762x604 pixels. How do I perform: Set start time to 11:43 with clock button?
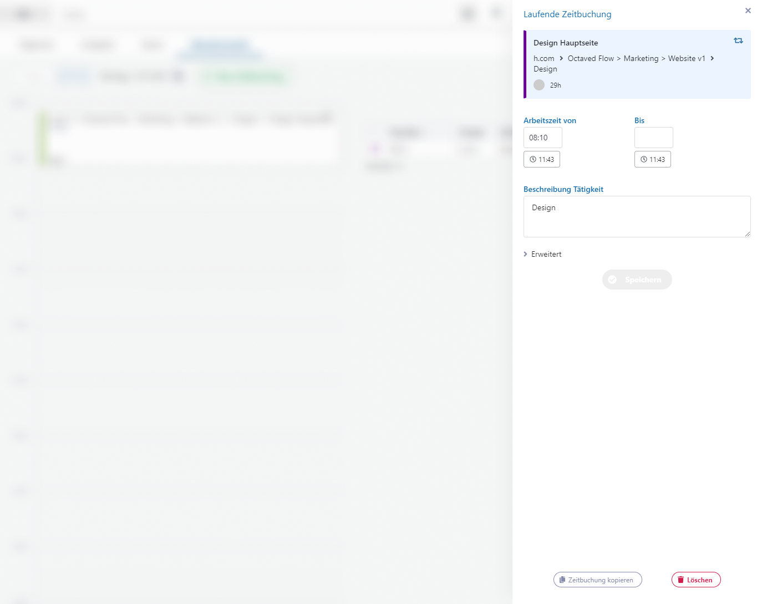(x=542, y=159)
